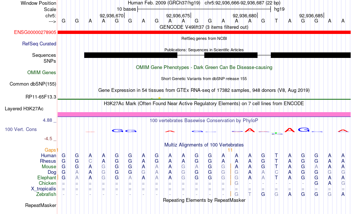Select the Common dbSNP(155) track label
The height and width of the screenshot is (214, 351).
click(x=33, y=84)
